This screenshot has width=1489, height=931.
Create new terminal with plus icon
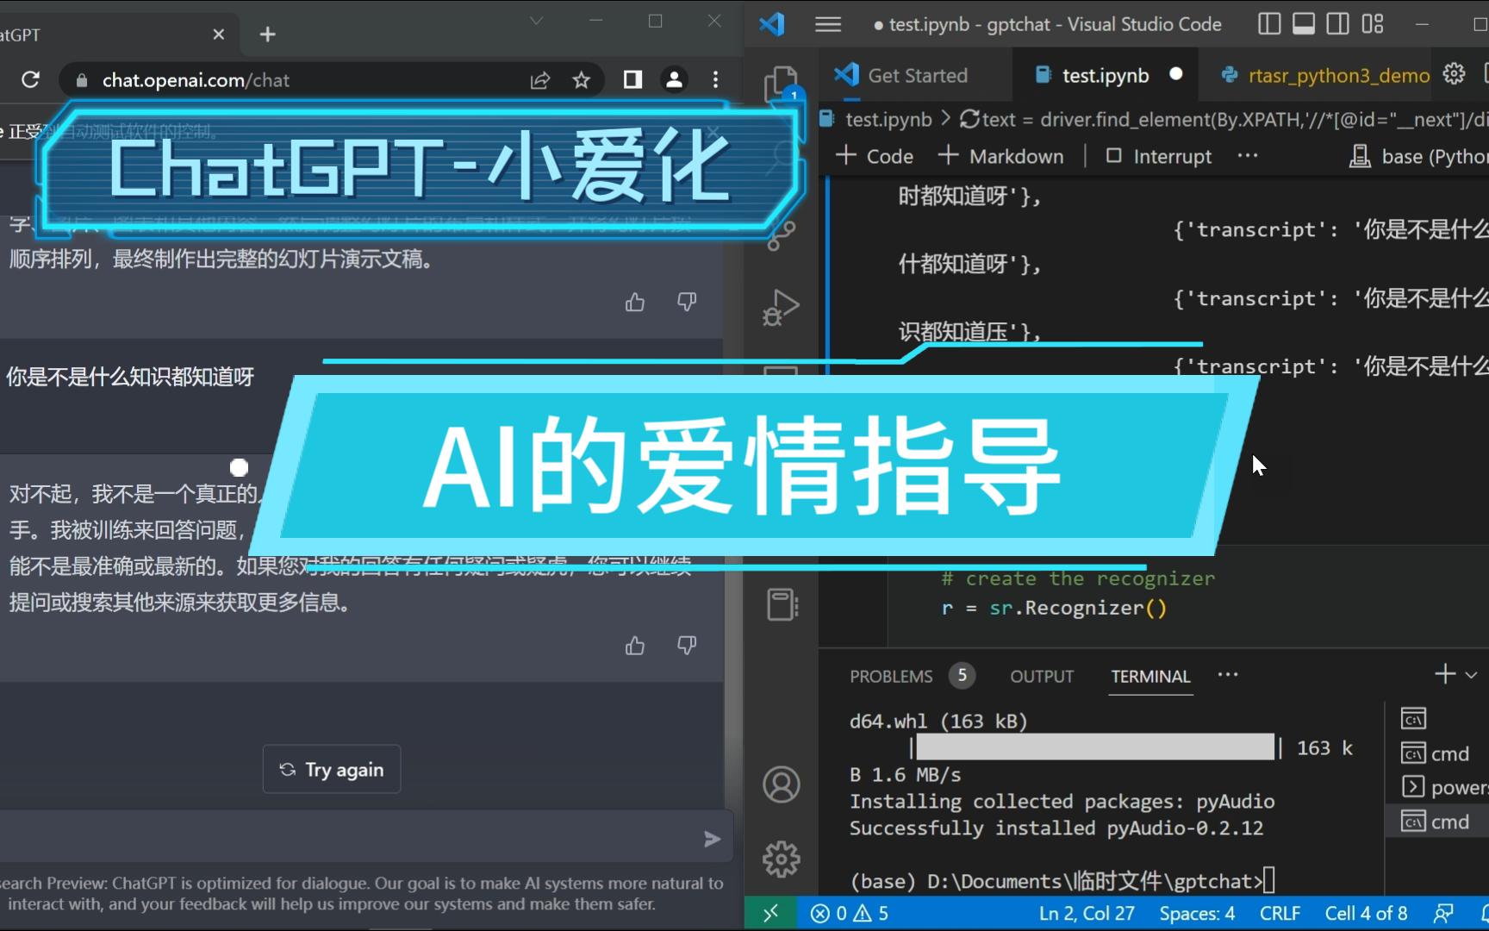point(1445,674)
